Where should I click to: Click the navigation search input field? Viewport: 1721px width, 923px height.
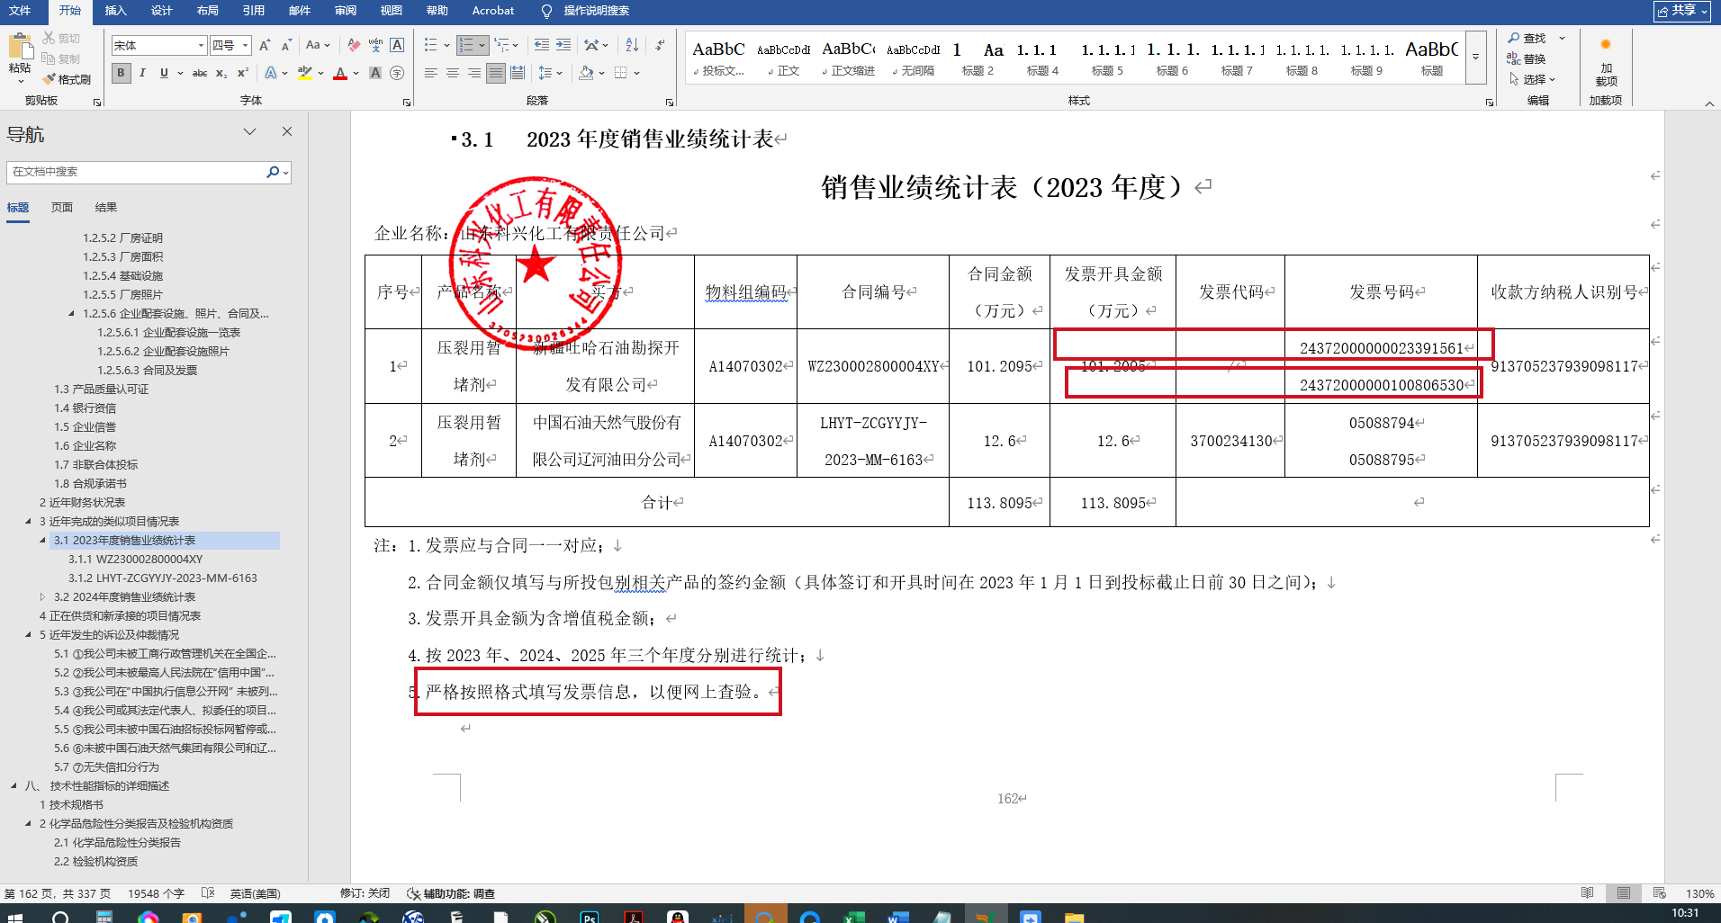(x=135, y=172)
